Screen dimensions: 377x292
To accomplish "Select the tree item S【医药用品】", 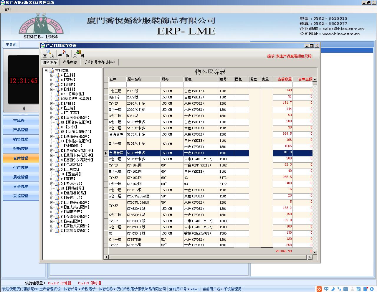I will click(72, 198).
